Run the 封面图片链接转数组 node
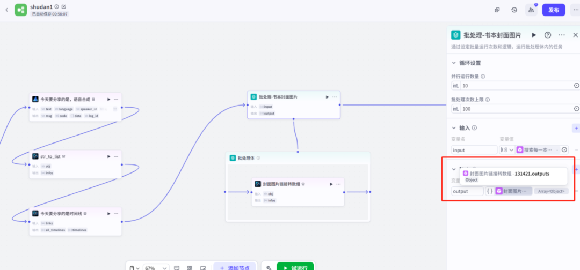Screen dimensions: 580x270 coord(331,184)
